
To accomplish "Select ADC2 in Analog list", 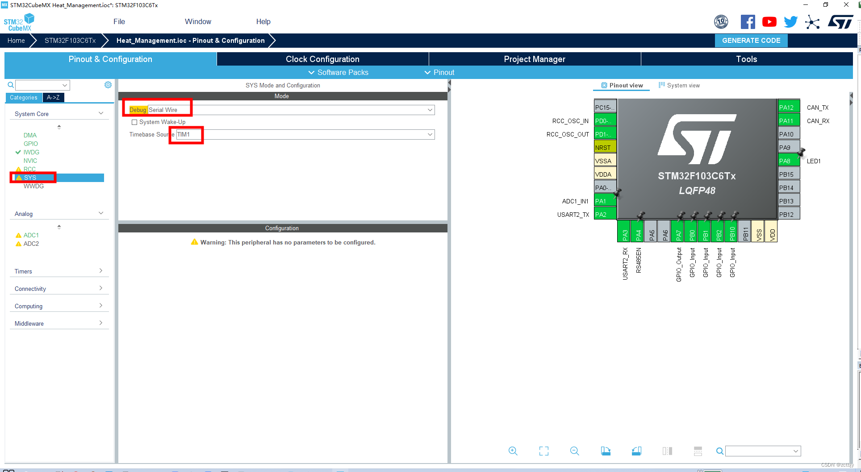I will pyautogui.click(x=31, y=244).
